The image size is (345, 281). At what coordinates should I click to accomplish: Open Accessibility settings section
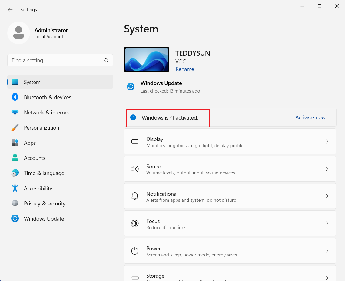pos(60,188)
